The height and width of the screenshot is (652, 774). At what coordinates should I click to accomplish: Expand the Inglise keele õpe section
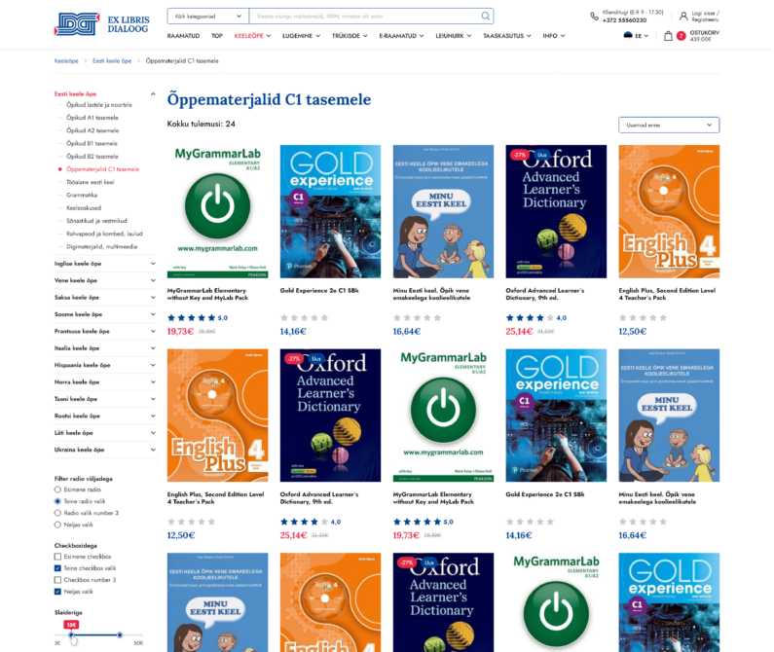(x=153, y=264)
